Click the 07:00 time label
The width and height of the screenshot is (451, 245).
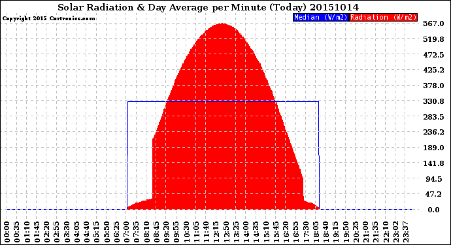click(x=126, y=232)
